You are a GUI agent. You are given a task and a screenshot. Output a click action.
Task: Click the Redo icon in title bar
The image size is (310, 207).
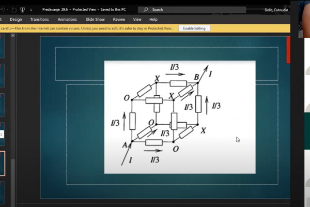[x=13, y=9]
